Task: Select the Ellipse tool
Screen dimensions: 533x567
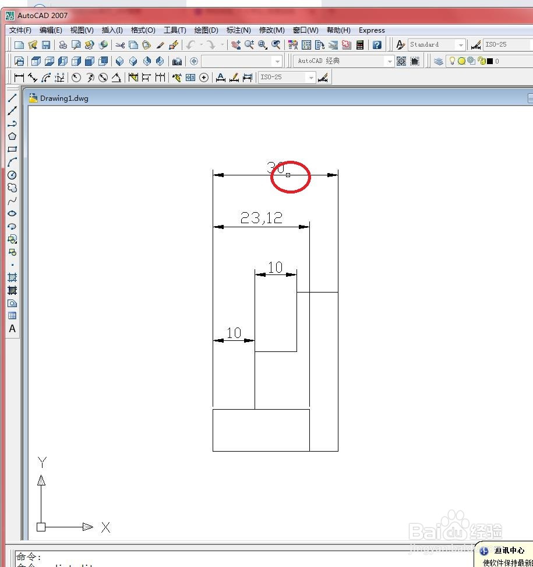Action: (x=12, y=213)
